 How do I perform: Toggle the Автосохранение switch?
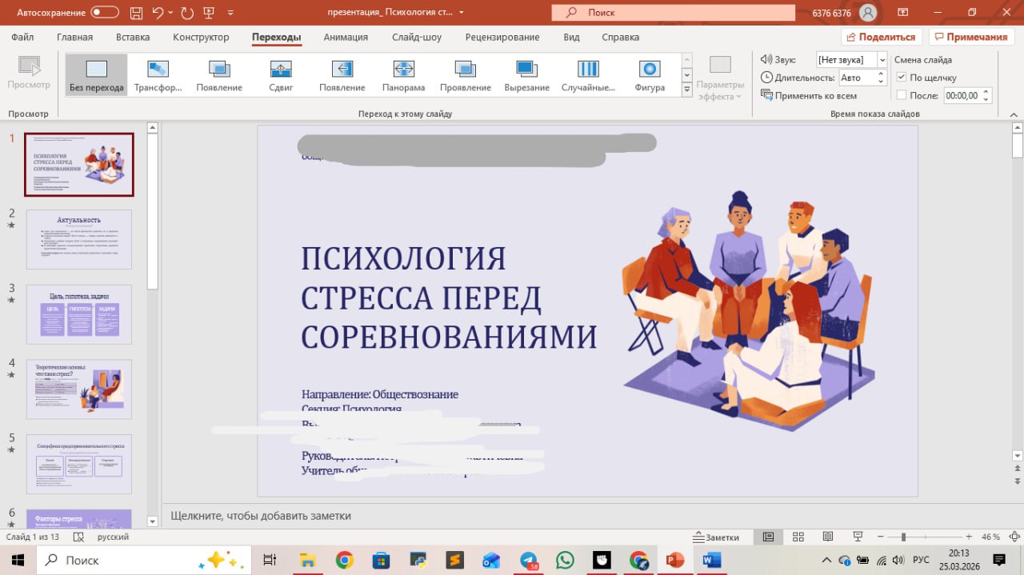[x=105, y=12]
